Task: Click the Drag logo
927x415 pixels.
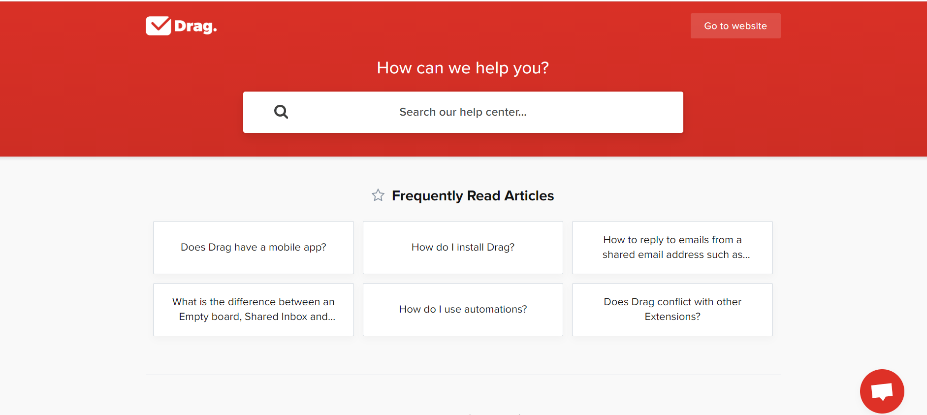Action: (181, 26)
